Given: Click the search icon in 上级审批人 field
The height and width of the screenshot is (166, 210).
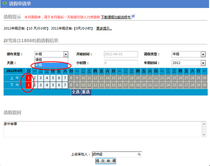Looking at the screenshot, I should 139,154.
